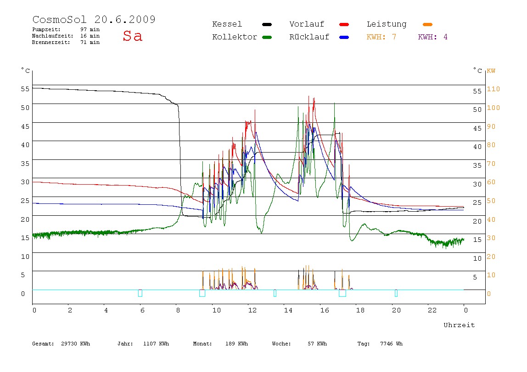Click the orange KW axis label

click(x=491, y=71)
